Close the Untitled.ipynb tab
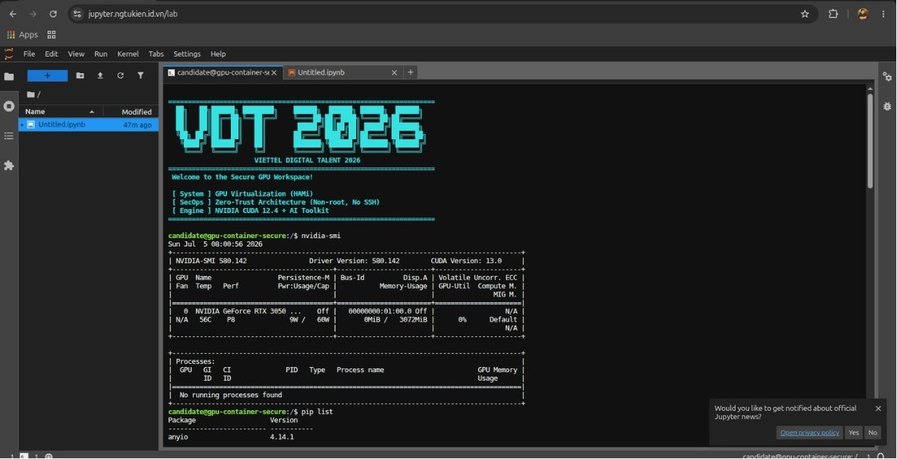 394,73
